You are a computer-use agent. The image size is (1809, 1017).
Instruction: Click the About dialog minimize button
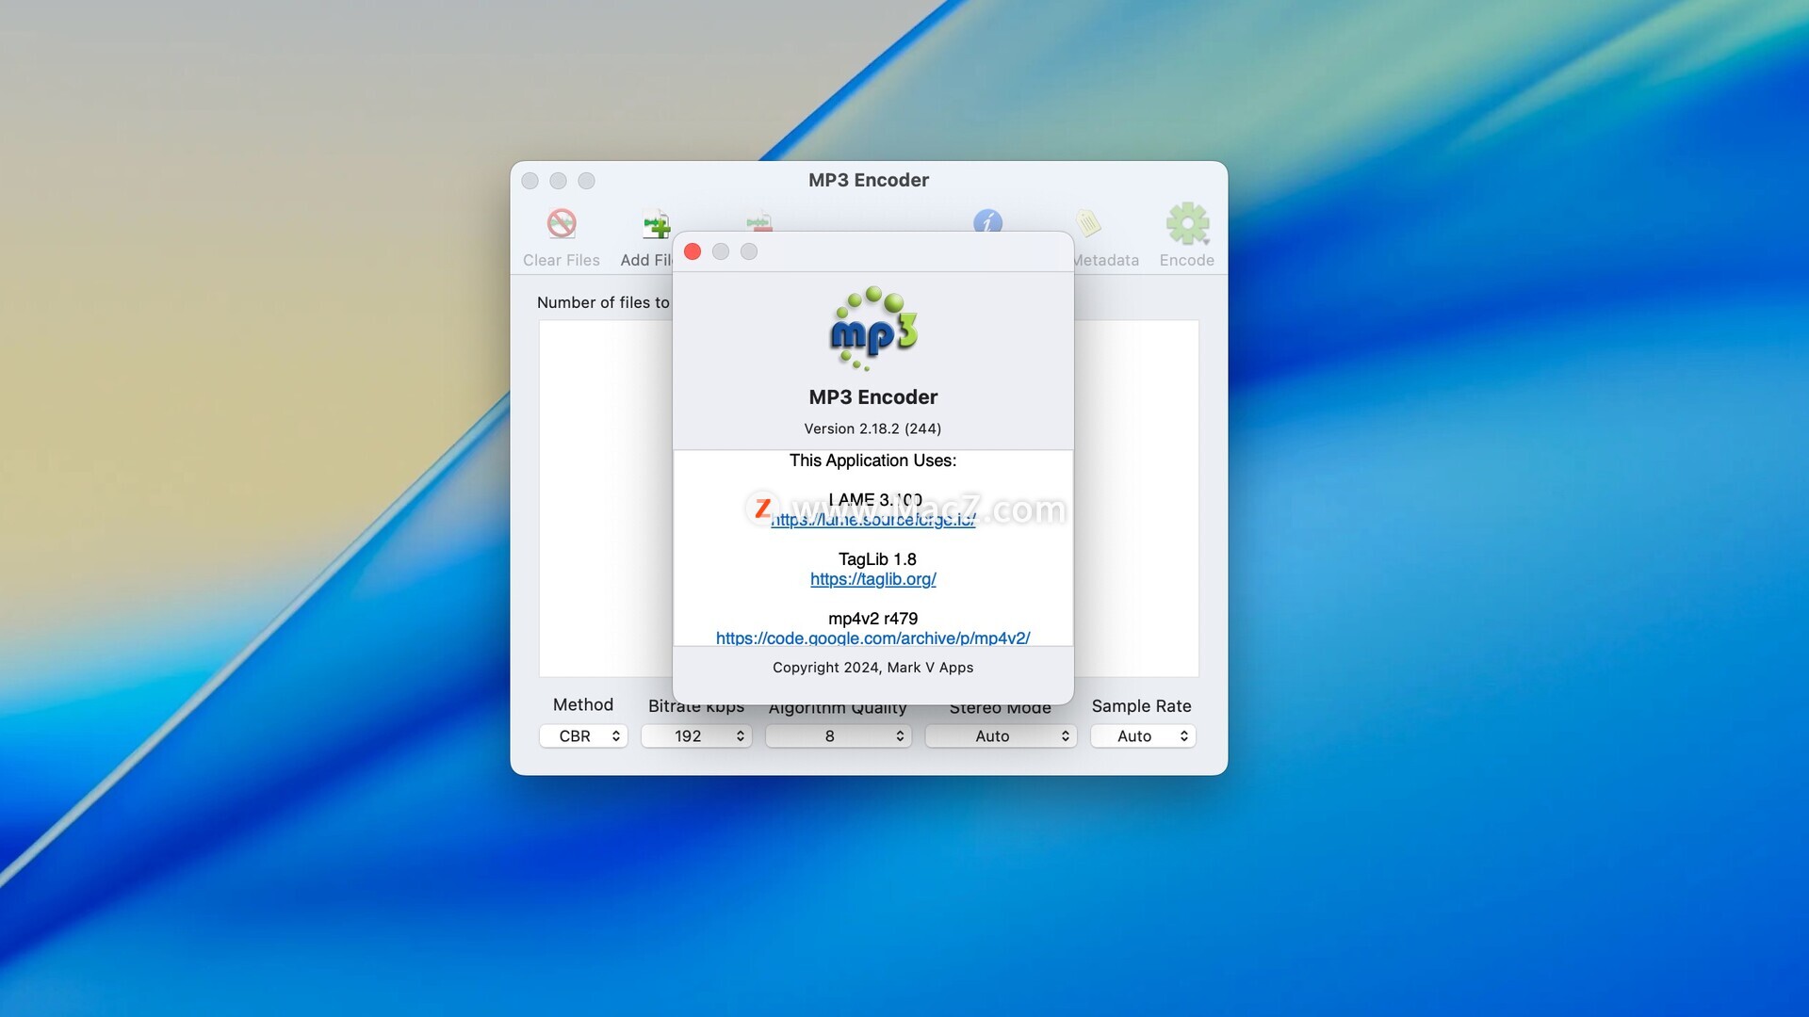pyautogui.click(x=721, y=251)
